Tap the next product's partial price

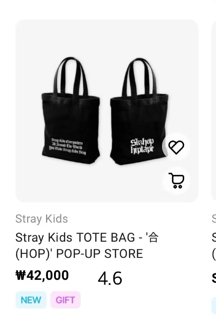[214, 278]
